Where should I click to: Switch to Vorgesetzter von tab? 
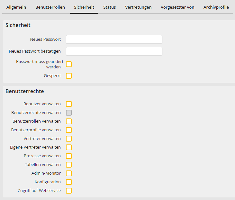pos(177,7)
